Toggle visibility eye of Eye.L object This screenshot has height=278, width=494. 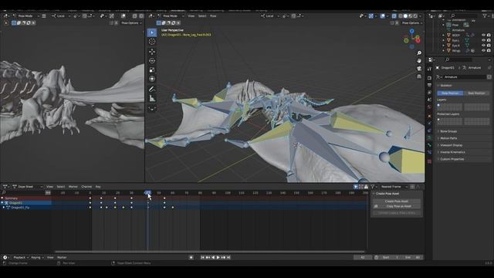(483, 40)
